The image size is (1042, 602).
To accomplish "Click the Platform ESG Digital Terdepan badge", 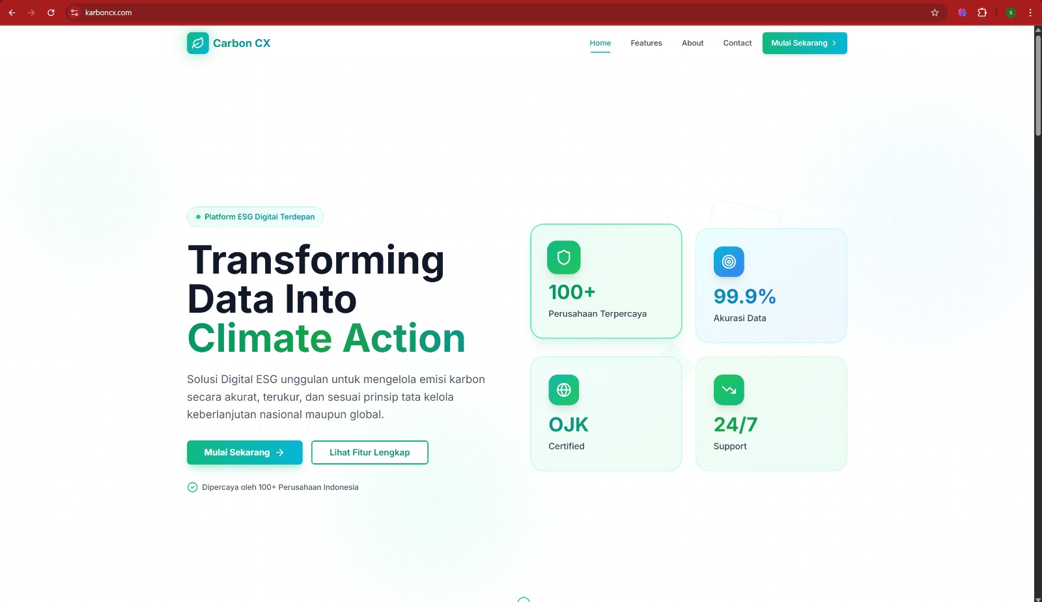I will [255, 216].
